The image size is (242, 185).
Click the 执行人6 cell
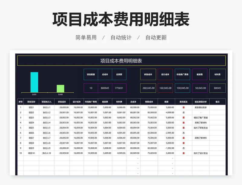click(x=47, y=133)
